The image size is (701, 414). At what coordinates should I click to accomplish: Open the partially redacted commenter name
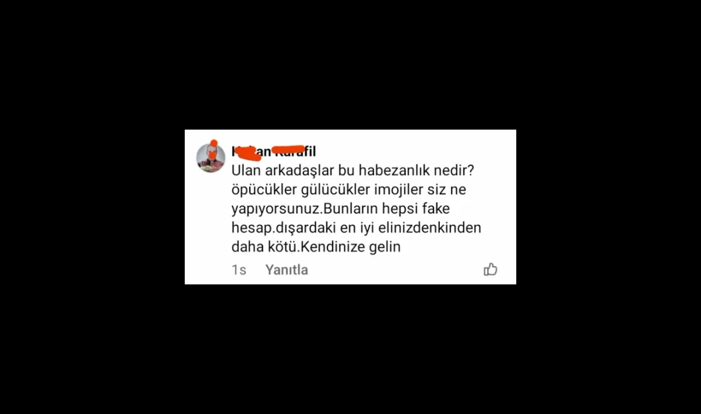coord(273,152)
